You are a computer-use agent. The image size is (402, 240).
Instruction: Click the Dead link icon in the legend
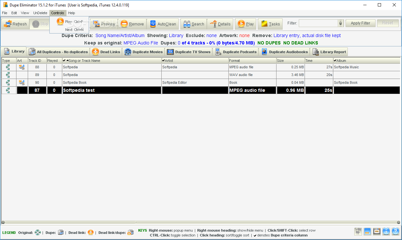click(91, 232)
